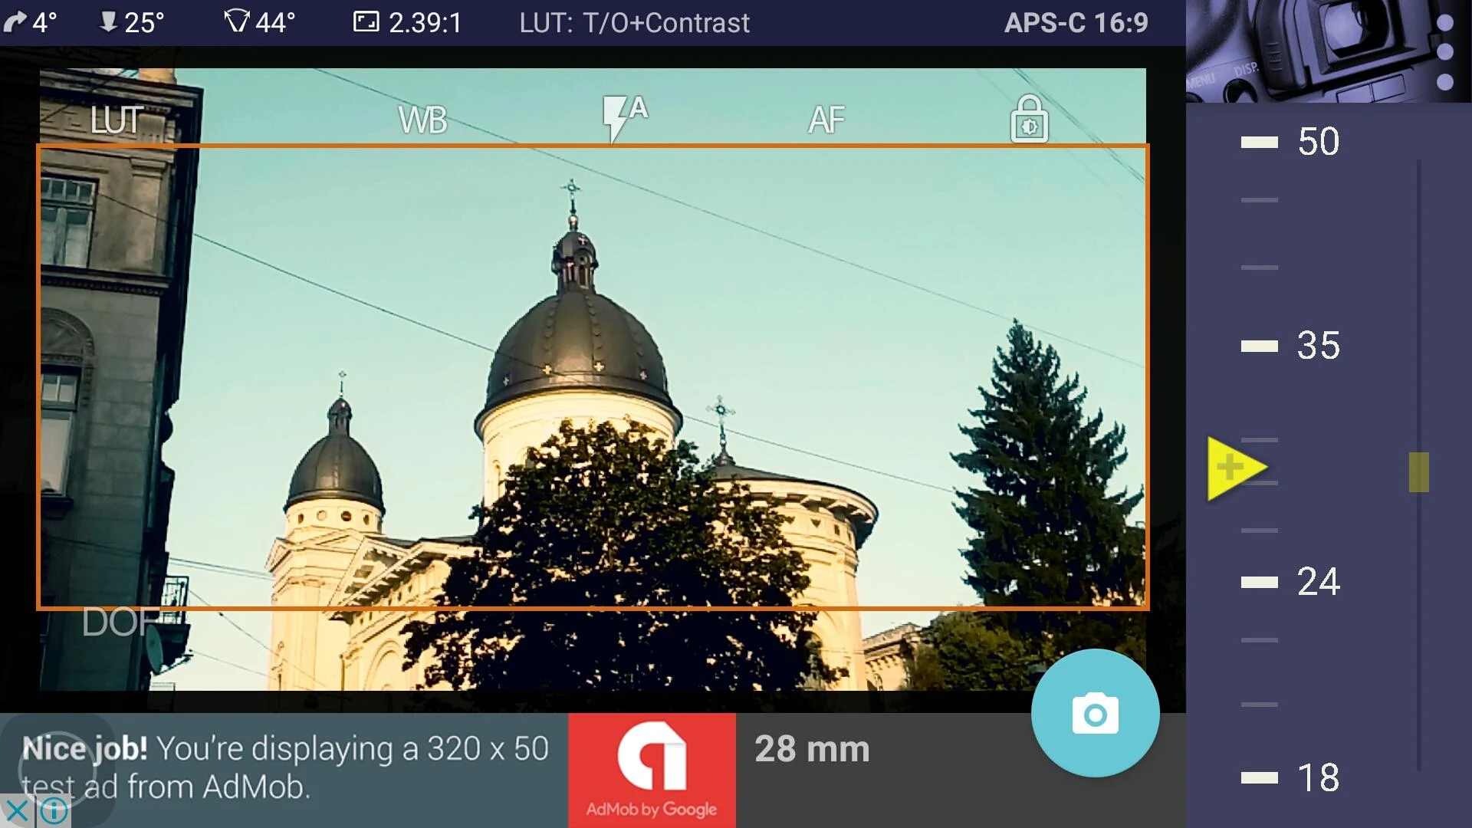1472x828 pixels.
Task: Click the AdMob test ad text
Action: point(285,767)
